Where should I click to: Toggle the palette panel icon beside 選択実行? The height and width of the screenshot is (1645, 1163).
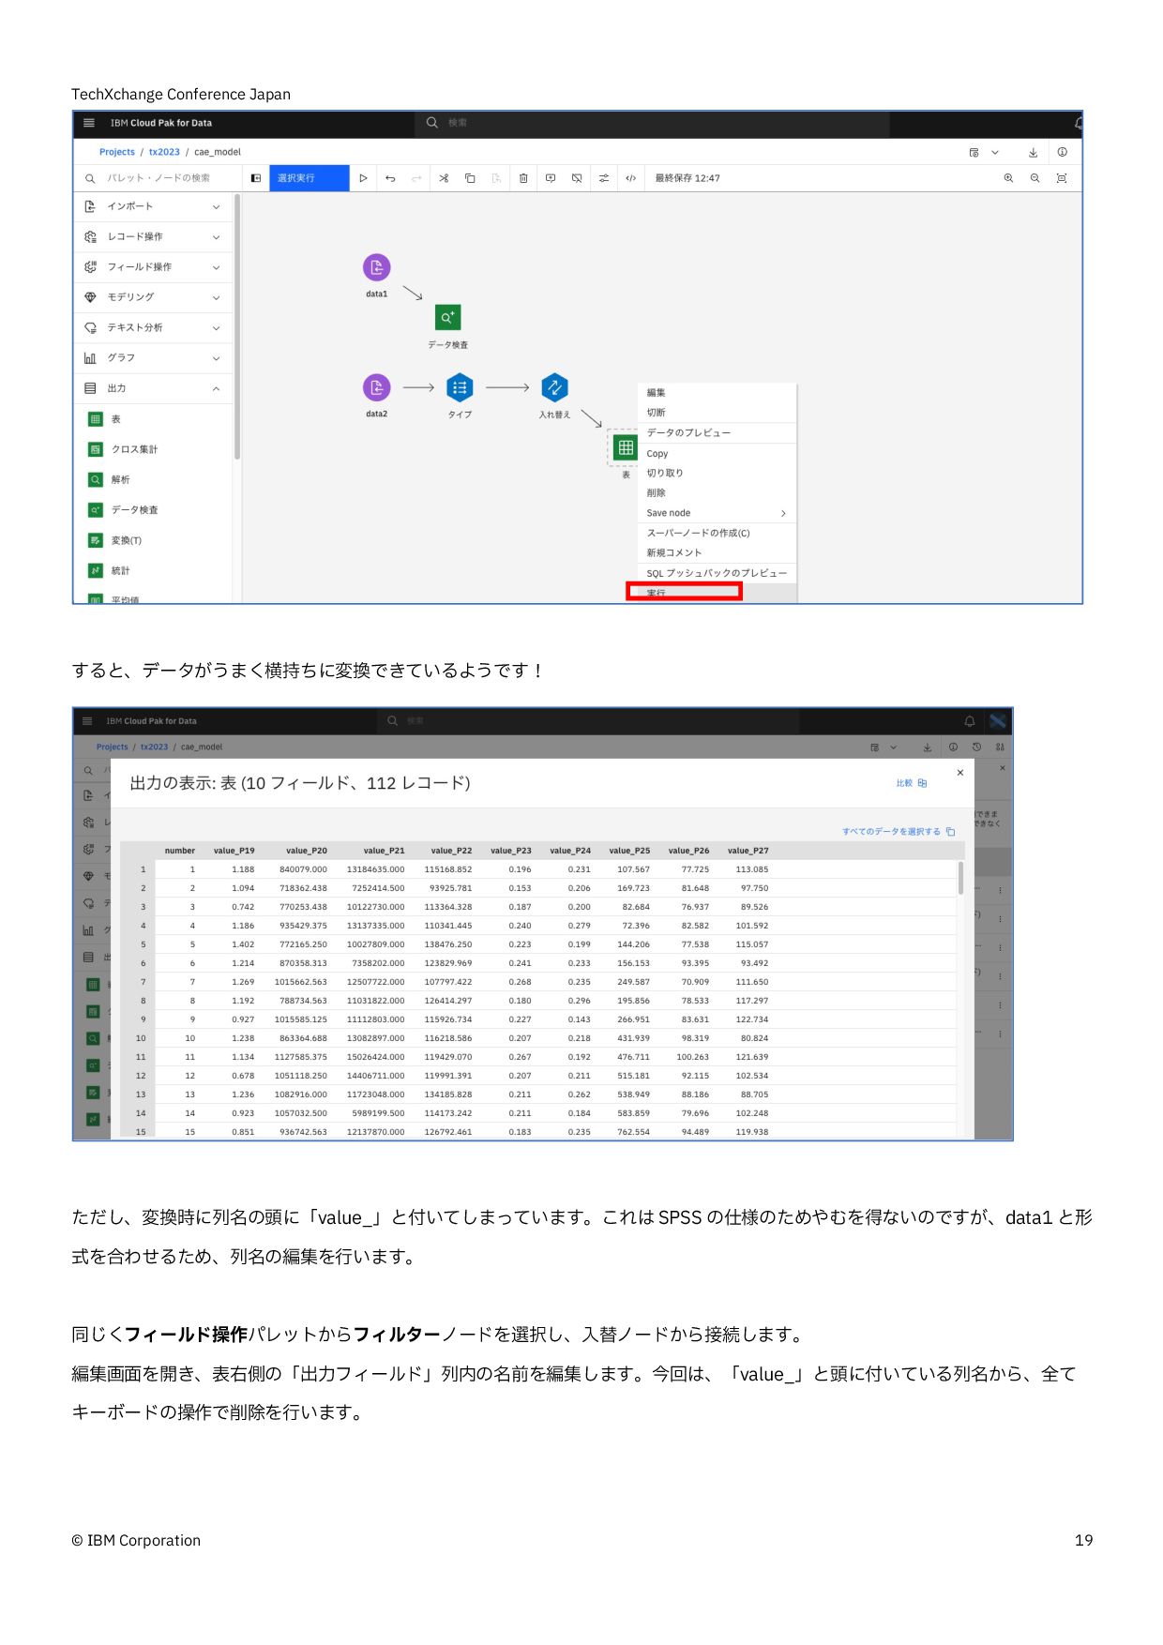256,178
